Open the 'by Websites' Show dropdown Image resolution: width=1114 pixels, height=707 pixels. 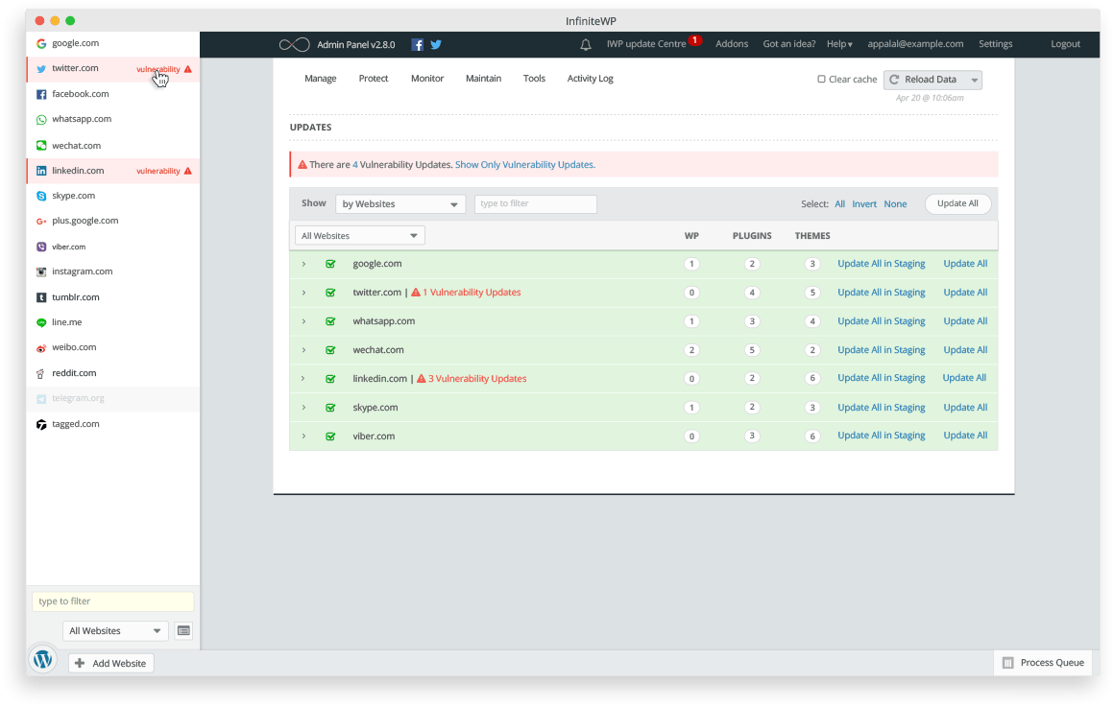point(400,204)
